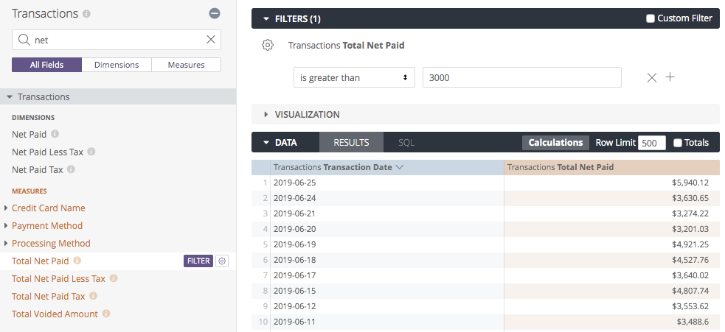This screenshot has width=725, height=332.
Task: Switch to the SQL tab
Action: click(406, 143)
